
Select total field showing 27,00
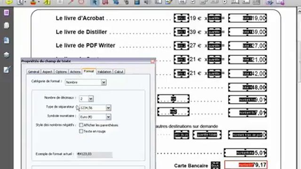click(247, 46)
